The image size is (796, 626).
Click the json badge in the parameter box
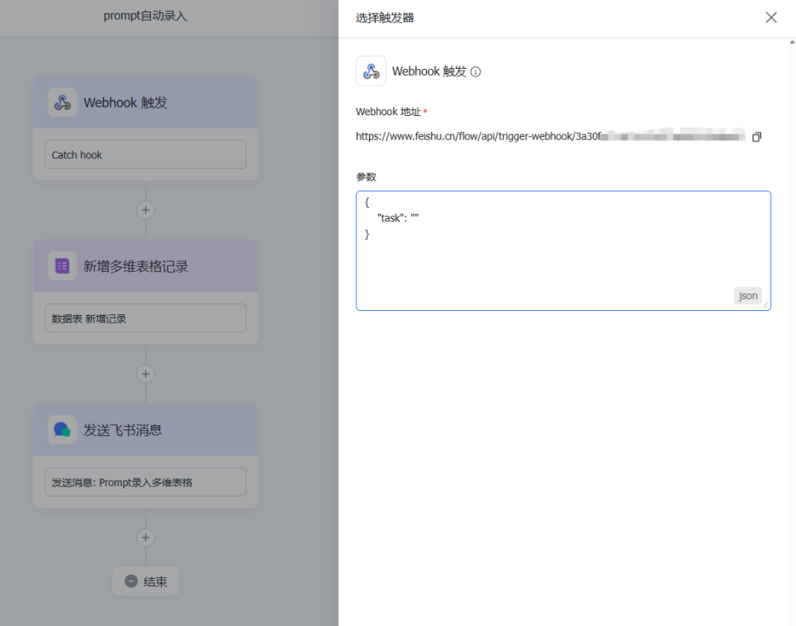coord(747,296)
